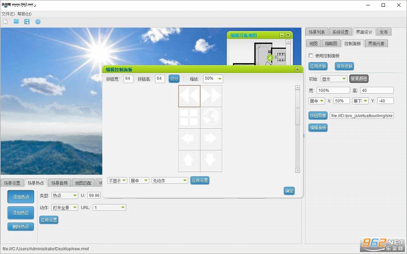Select the globe button tile
The height and width of the screenshot is (254, 407).
coord(211,118)
